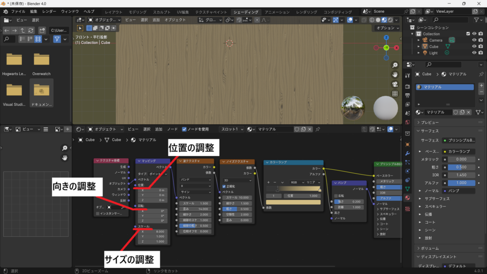Open バンド wave type dropdown

195,179
